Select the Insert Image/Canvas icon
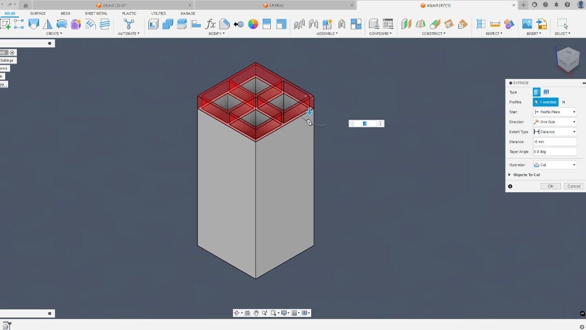 (x=527, y=24)
